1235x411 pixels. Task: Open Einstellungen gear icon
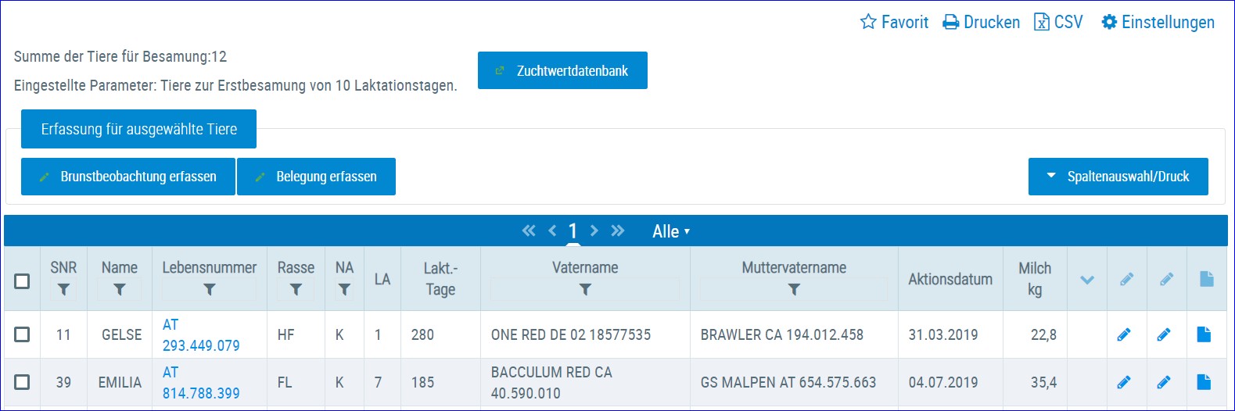[1109, 22]
